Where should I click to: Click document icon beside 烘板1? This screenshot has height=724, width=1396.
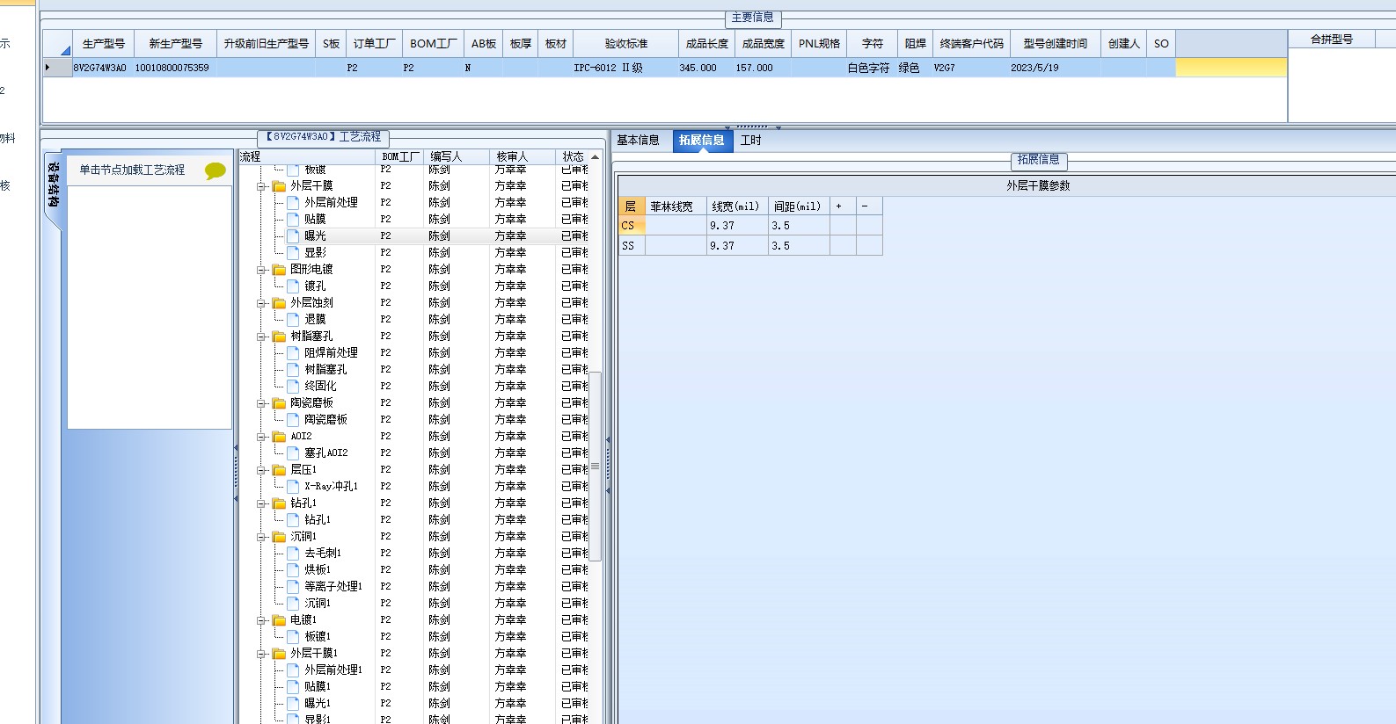pos(294,570)
